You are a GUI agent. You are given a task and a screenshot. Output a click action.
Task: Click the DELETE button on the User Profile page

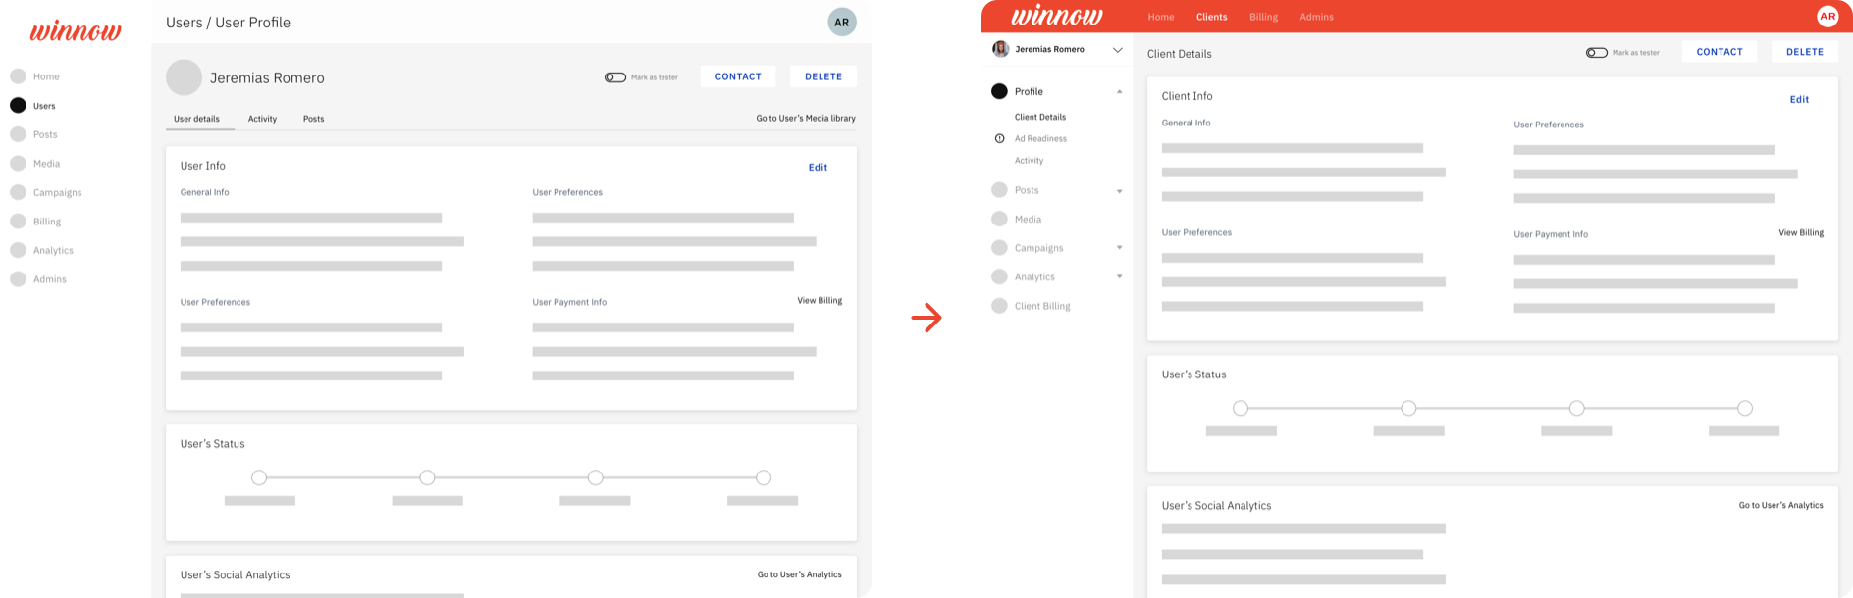click(822, 76)
